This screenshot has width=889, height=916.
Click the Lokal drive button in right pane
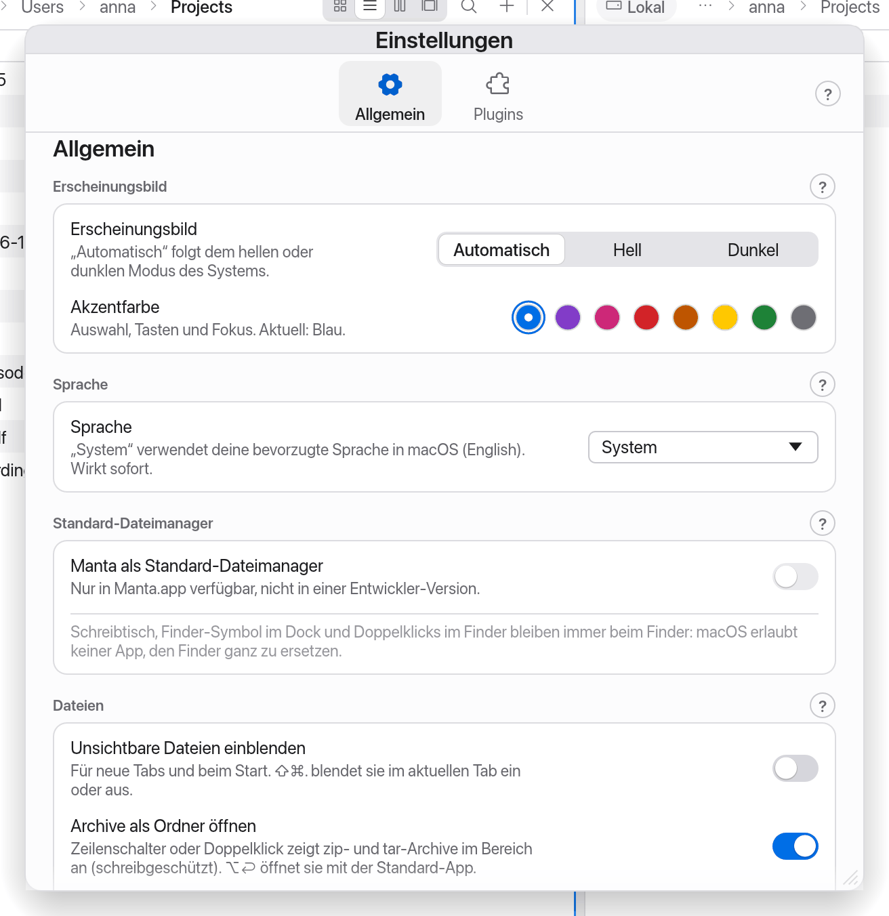point(636,7)
